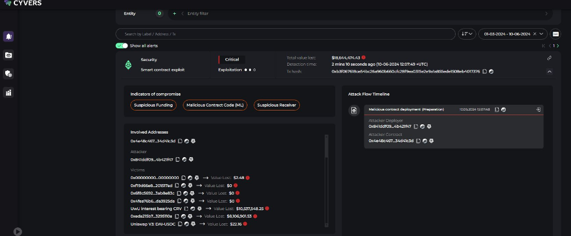Select the Suspicious Receiver indicator
Image resolution: width=571 pixels, height=236 pixels.
click(277, 105)
